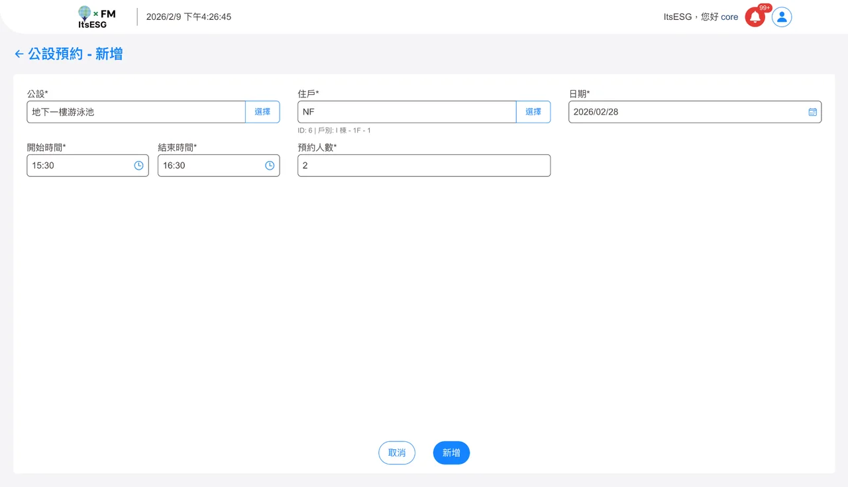The height and width of the screenshot is (487, 848).
Task: Click the 住戶* label
Action: (x=308, y=94)
